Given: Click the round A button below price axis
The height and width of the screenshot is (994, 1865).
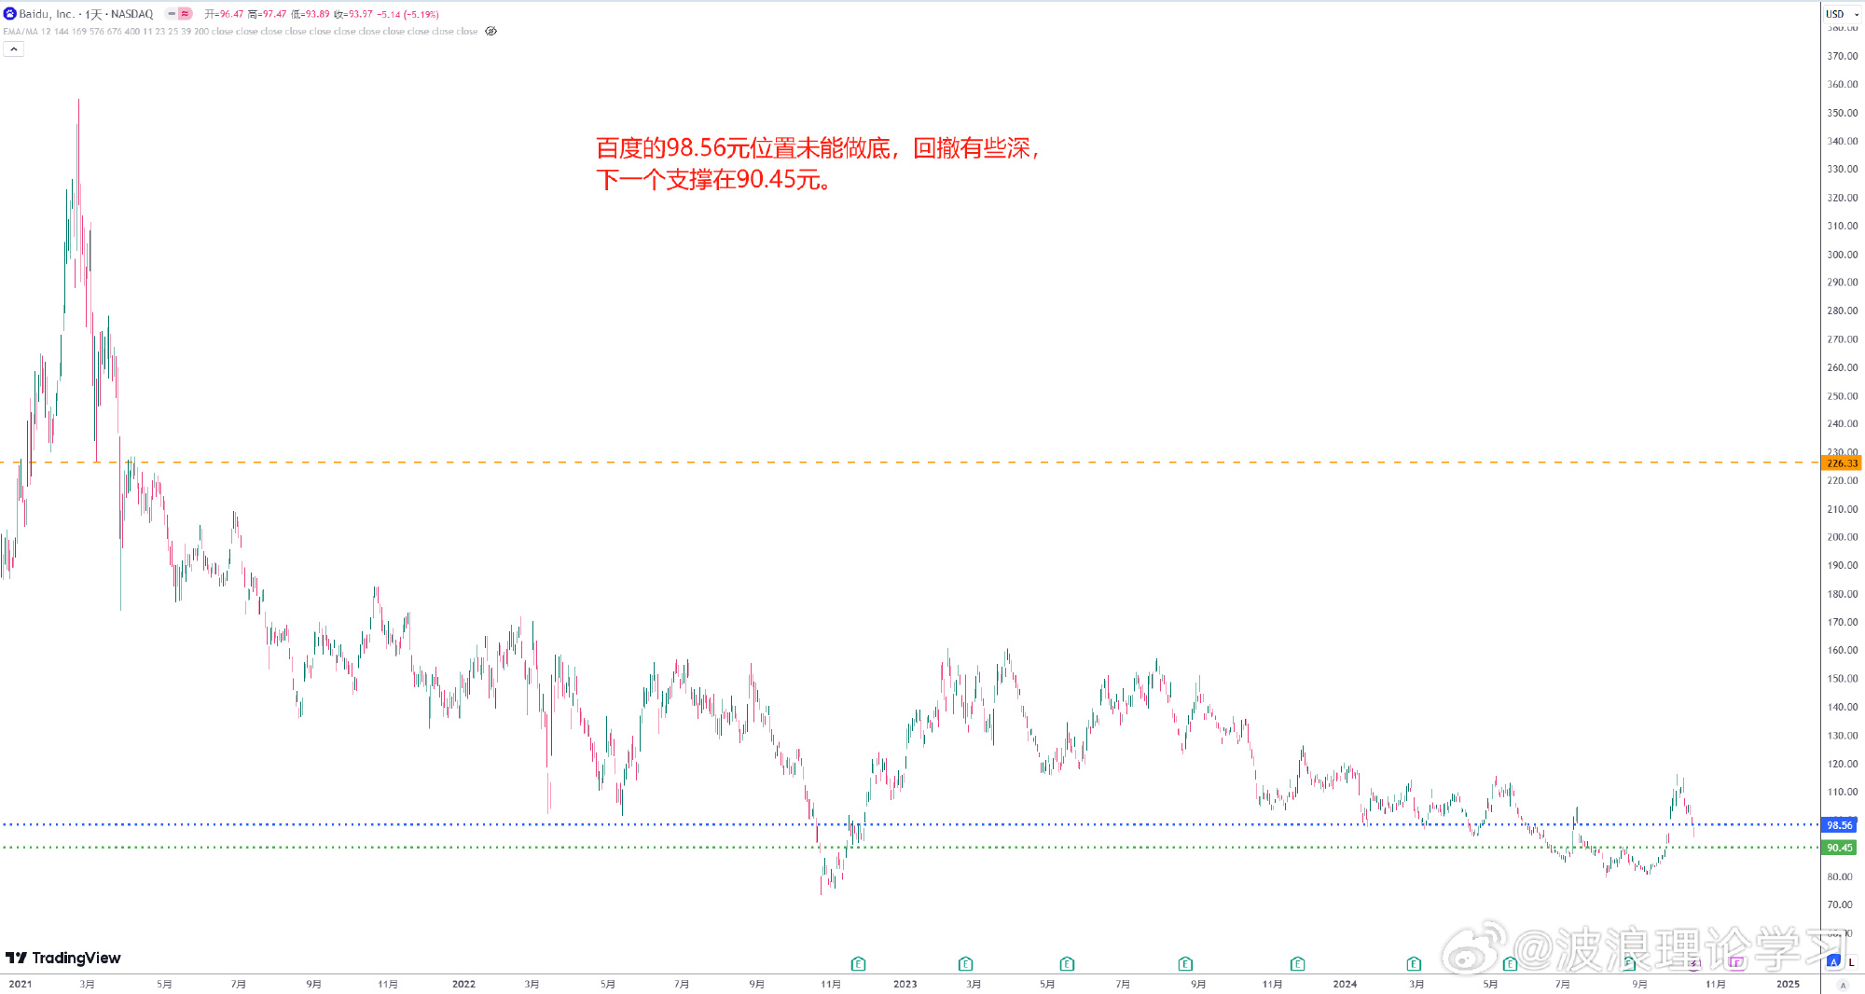Looking at the screenshot, I should [1843, 985].
